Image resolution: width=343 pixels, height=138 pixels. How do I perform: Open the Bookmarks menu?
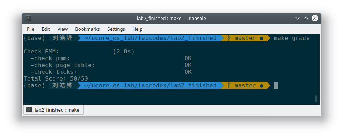pyautogui.click(x=88, y=29)
